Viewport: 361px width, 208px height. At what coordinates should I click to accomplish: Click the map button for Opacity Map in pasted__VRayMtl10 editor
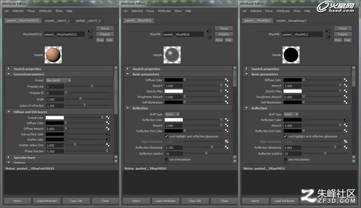227,91
